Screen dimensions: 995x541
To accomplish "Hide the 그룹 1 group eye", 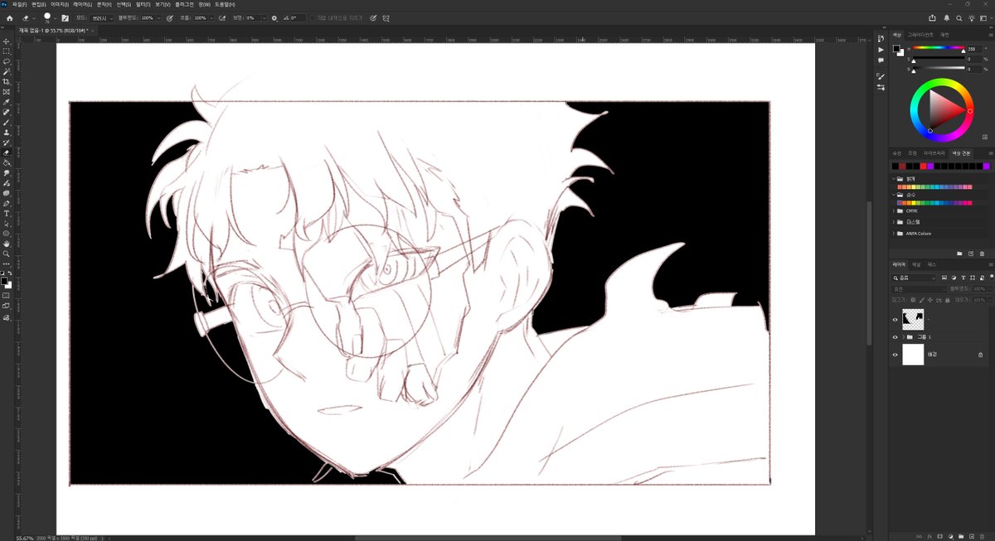I will pos(895,337).
